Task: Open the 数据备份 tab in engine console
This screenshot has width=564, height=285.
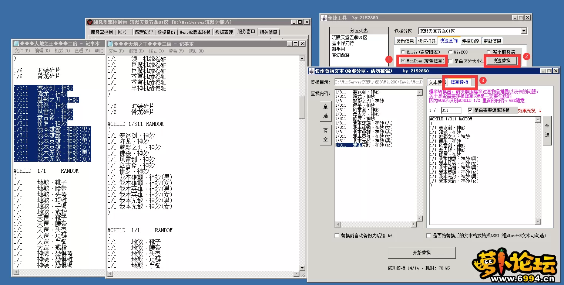Action: [x=166, y=32]
